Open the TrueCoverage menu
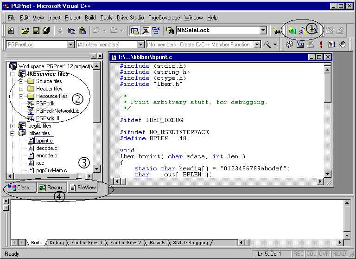356x259 pixels. (164, 18)
